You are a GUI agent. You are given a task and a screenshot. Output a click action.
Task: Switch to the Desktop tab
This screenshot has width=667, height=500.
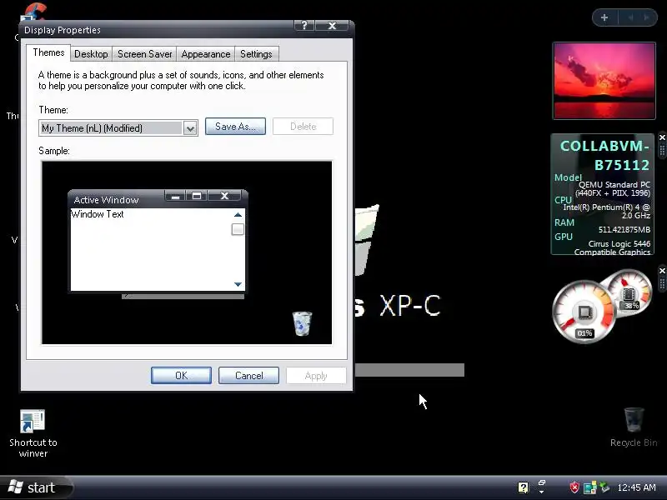point(91,54)
